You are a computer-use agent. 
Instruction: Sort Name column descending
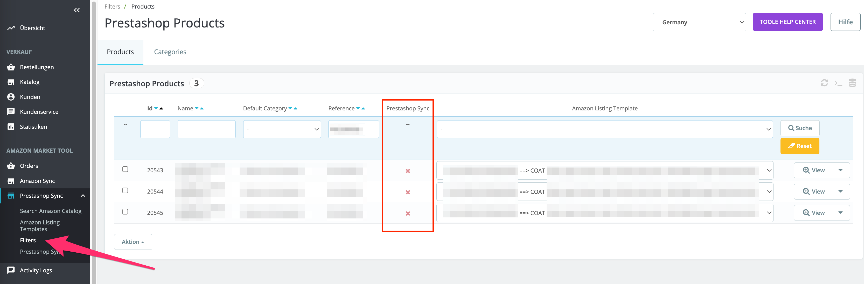point(197,108)
